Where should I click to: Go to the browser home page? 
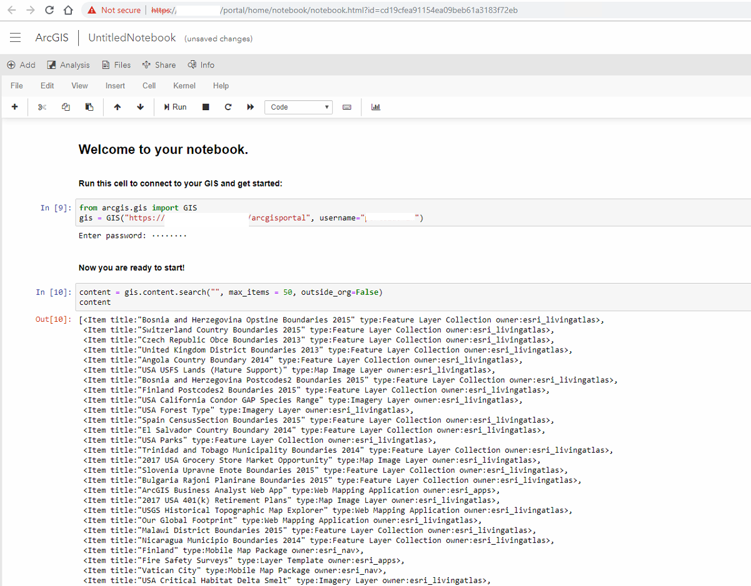click(x=69, y=10)
